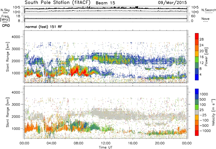Viewport: 216px width, 149px height.
Task: Select 'normal (fast) 151 RF' text
Action: 44,27
